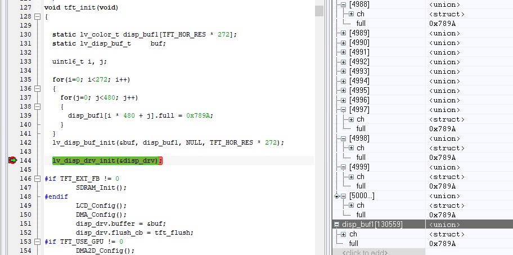
Task: Expand the [4991] union entry
Action: [x=343, y=52]
